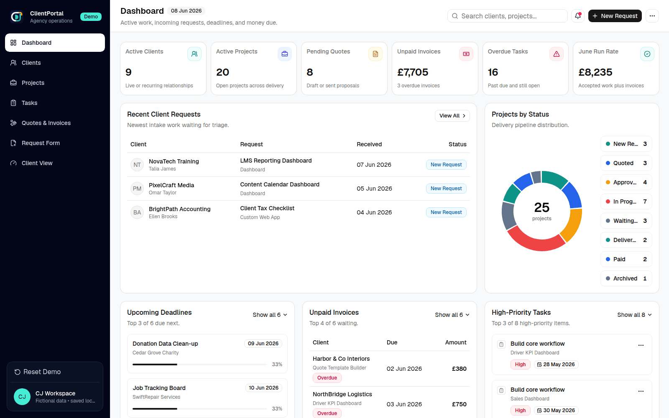The height and width of the screenshot is (418, 669).
Task: Select the Deliver... legend entry
Action: coord(626,240)
